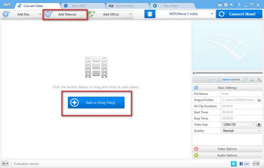Click the blue Basic Settings icon
264x168 pixels.
click(196, 87)
